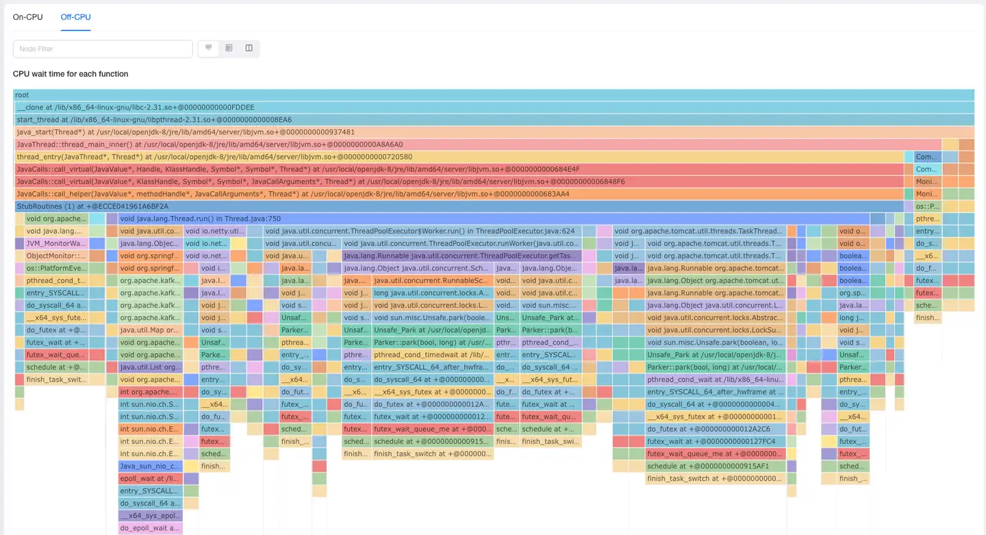
Task: Select the flame graph view icon
Action: pos(209,48)
